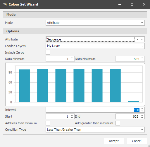Increase the End value using up arrow

tap(142, 115)
